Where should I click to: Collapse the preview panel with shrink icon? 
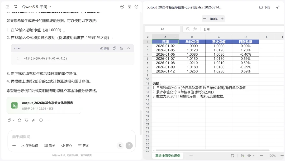278,7
